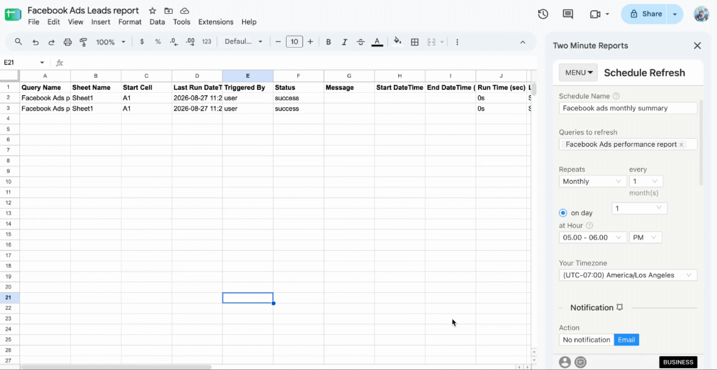Print the spreadsheet
The width and height of the screenshot is (717, 370).
68,41
